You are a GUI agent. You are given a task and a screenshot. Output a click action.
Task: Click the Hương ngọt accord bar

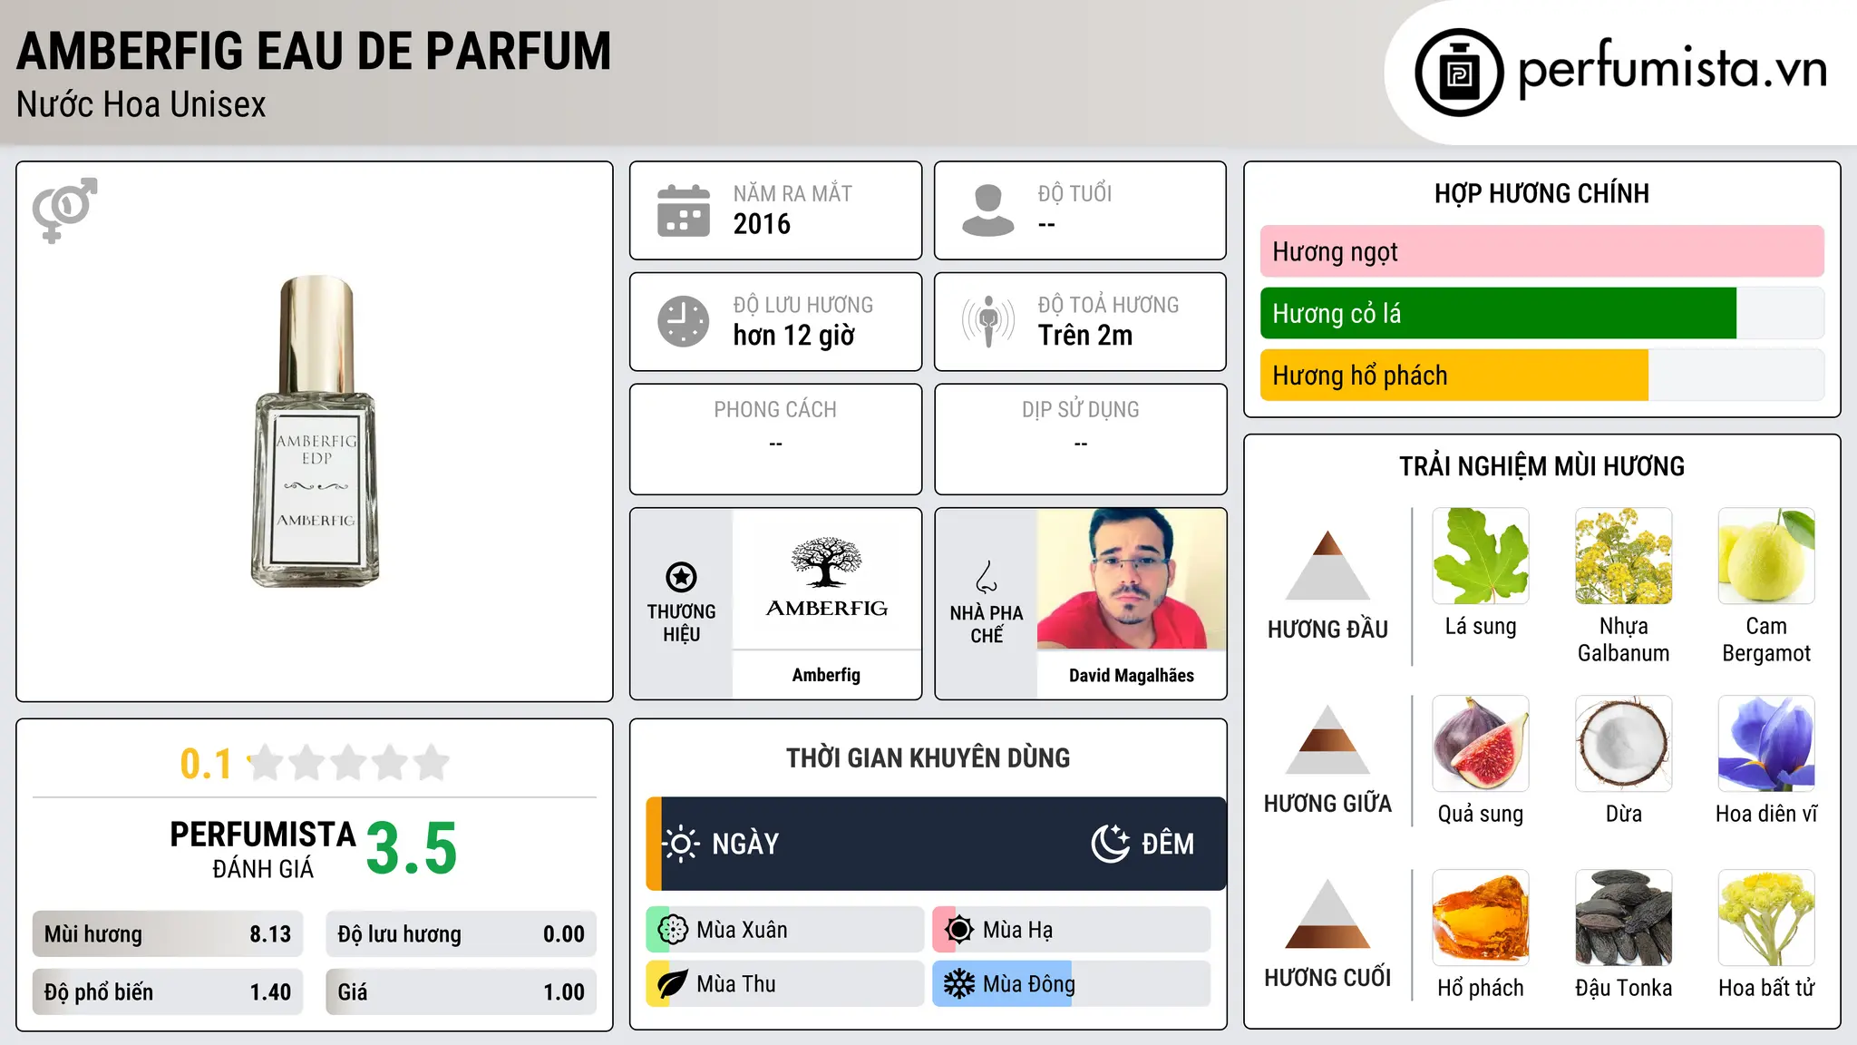coord(1541,251)
